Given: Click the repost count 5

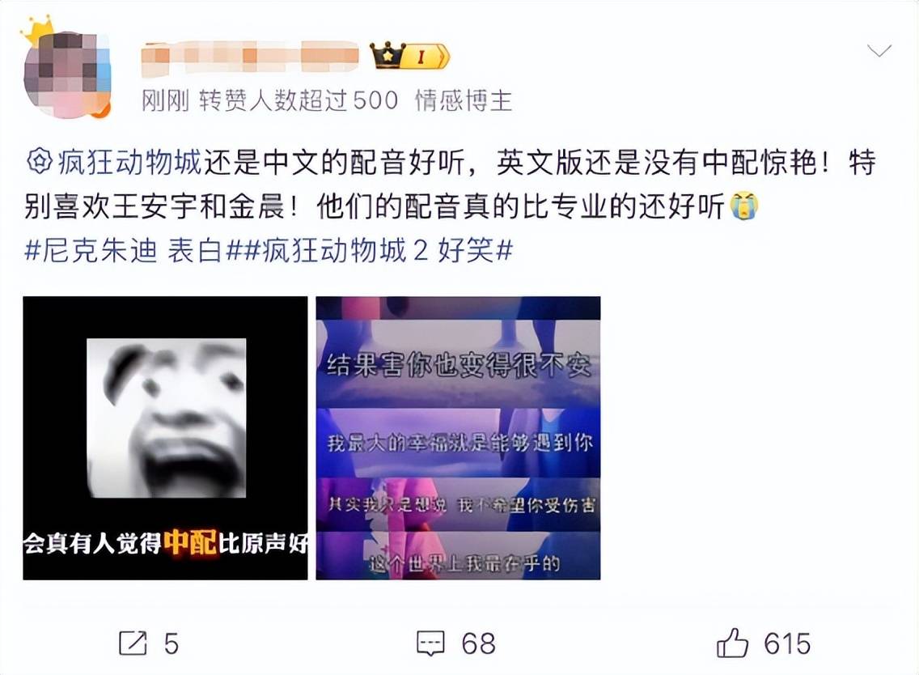Looking at the screenshot, I should (x=172, y=644).
